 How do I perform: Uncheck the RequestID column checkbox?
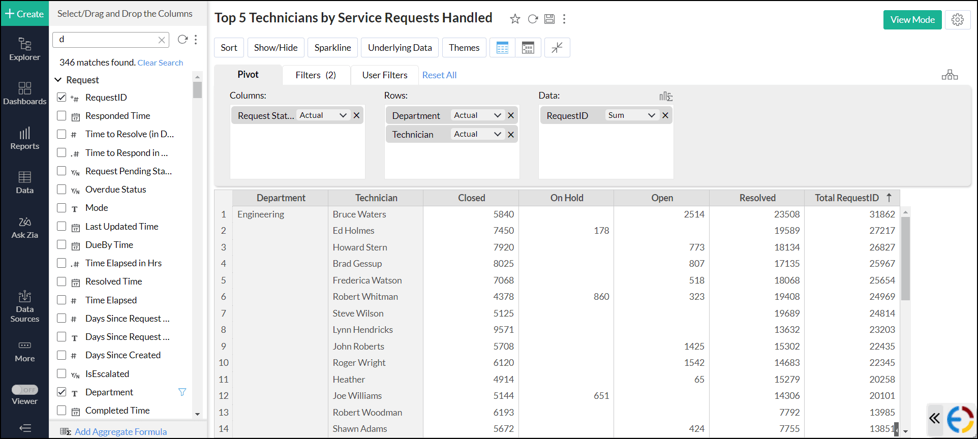click(62, 97)
